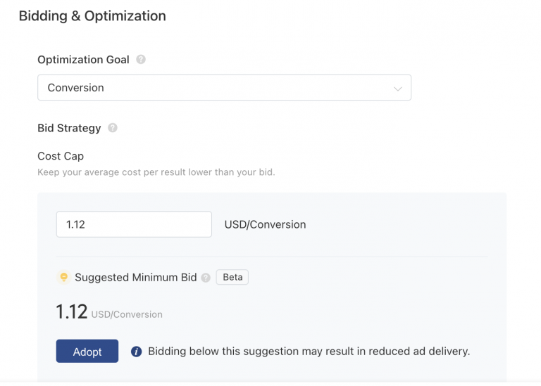Expand the Optimization Goal dropdown chevron
This screenshot has width=541, height=386.
click(x=398, y=89)
